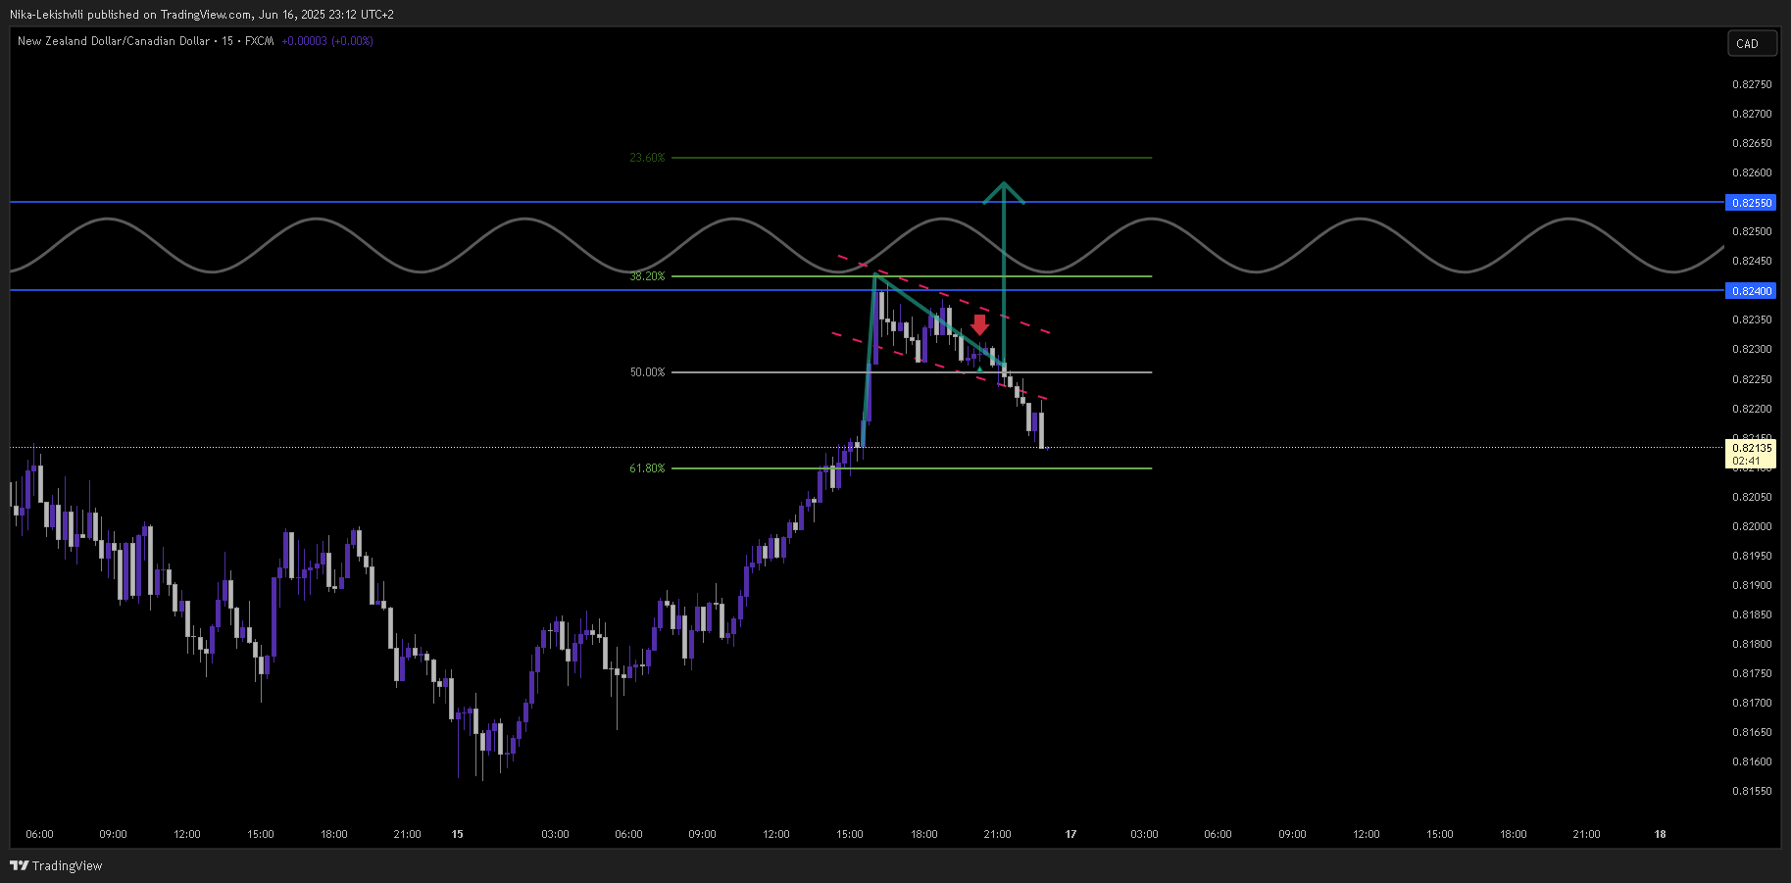Click the 0.81900 price axis label
This screenshot has height=883, width=1791.
point(1752,585)
